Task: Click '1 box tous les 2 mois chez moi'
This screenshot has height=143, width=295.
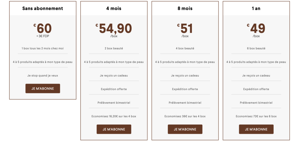Action: coord(43,48)
